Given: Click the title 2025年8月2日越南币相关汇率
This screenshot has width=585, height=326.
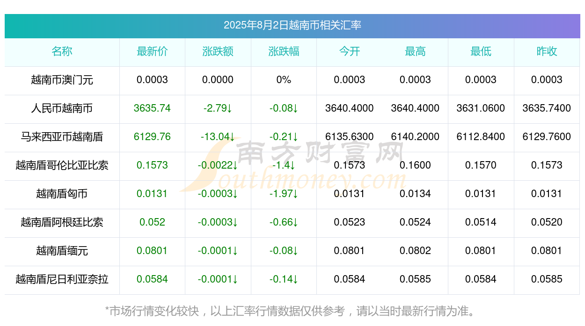Looking at the screenshot, I should click(292, 25).
